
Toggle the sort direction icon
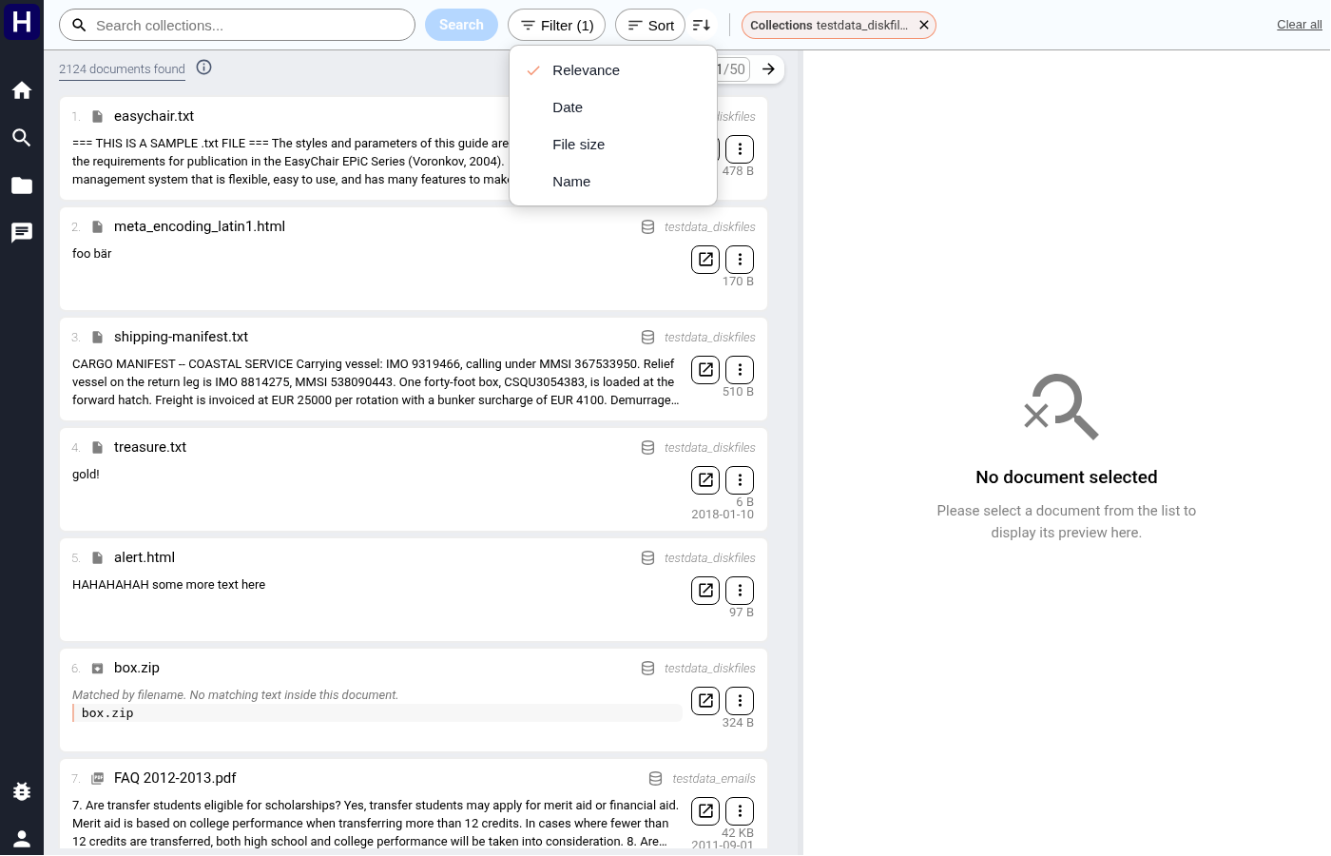click(702, 25)
